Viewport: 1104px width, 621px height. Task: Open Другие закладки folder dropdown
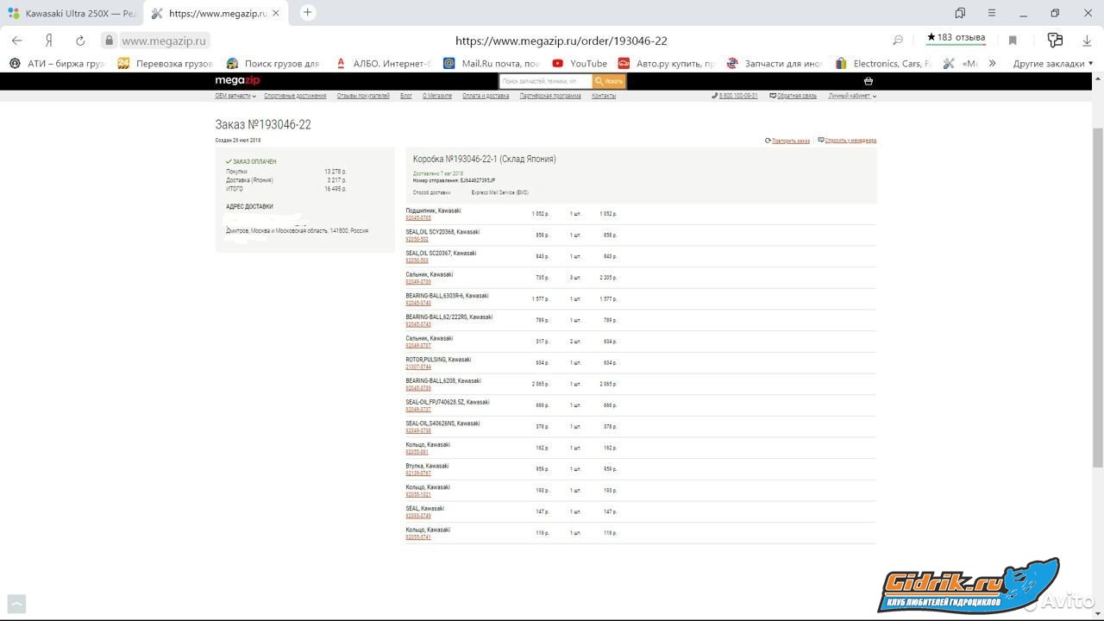point(1052,63)
